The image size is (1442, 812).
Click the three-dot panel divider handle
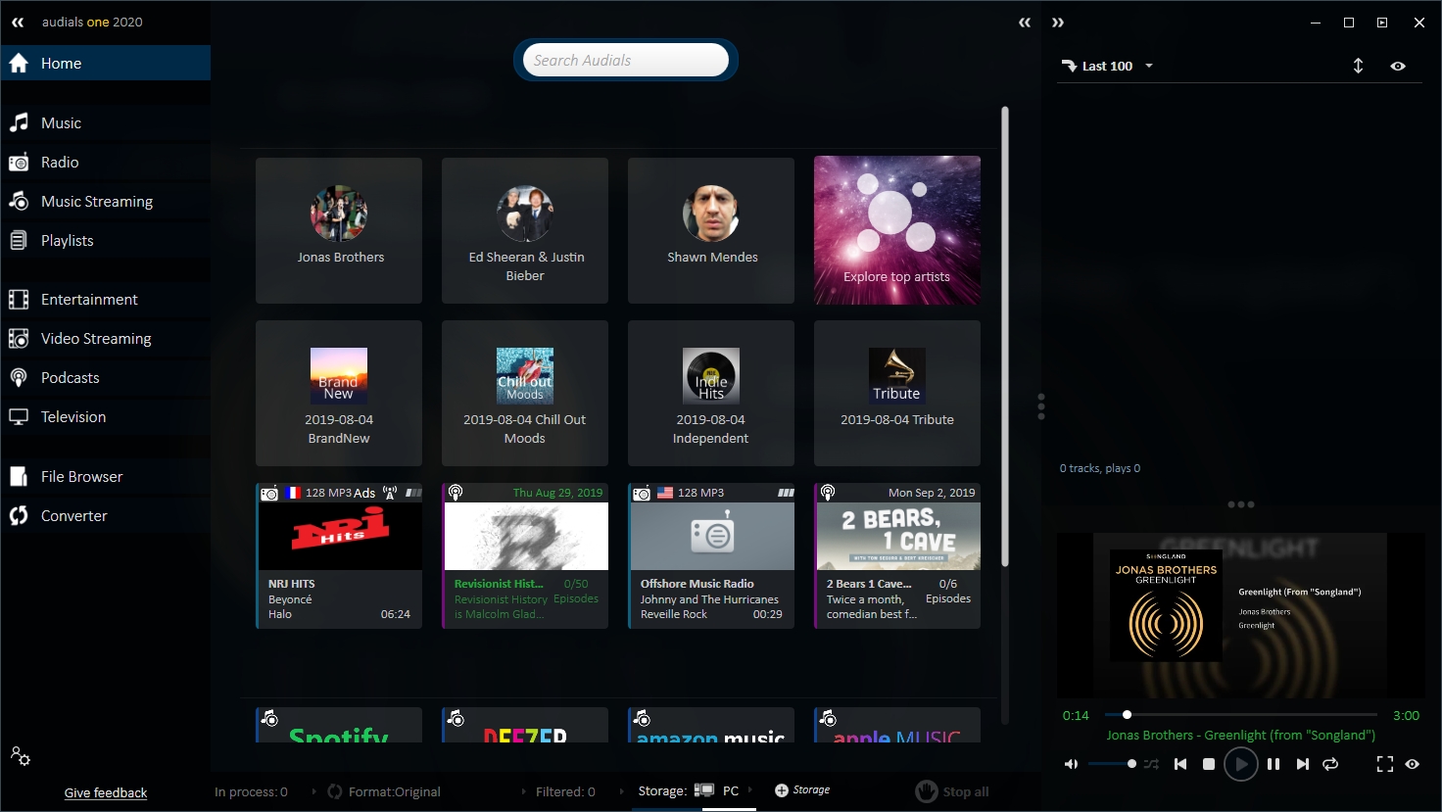(x=1041, y=406)
